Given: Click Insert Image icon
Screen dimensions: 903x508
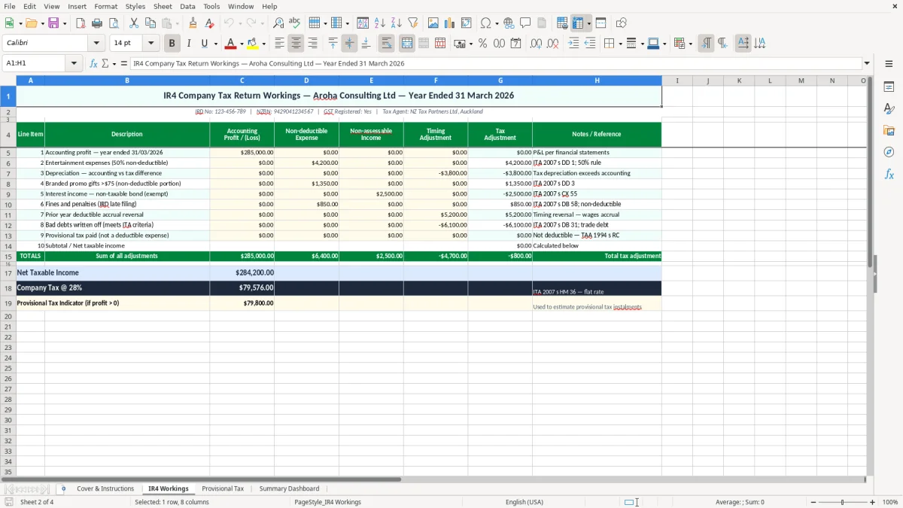Looking at the screenshot, I should pos(433,23).
